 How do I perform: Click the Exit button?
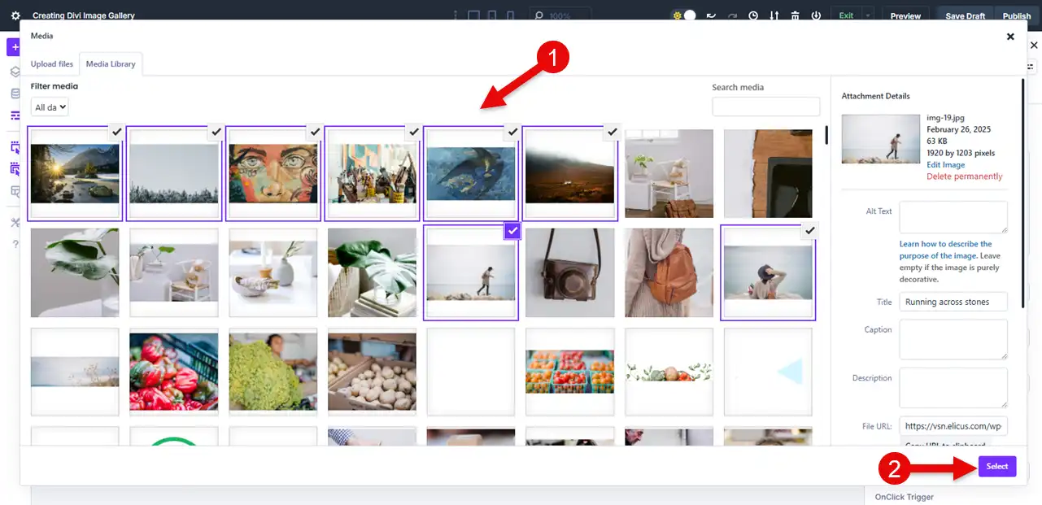(846, 15)
